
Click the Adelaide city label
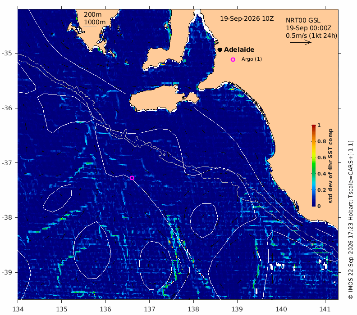point(239,49)
